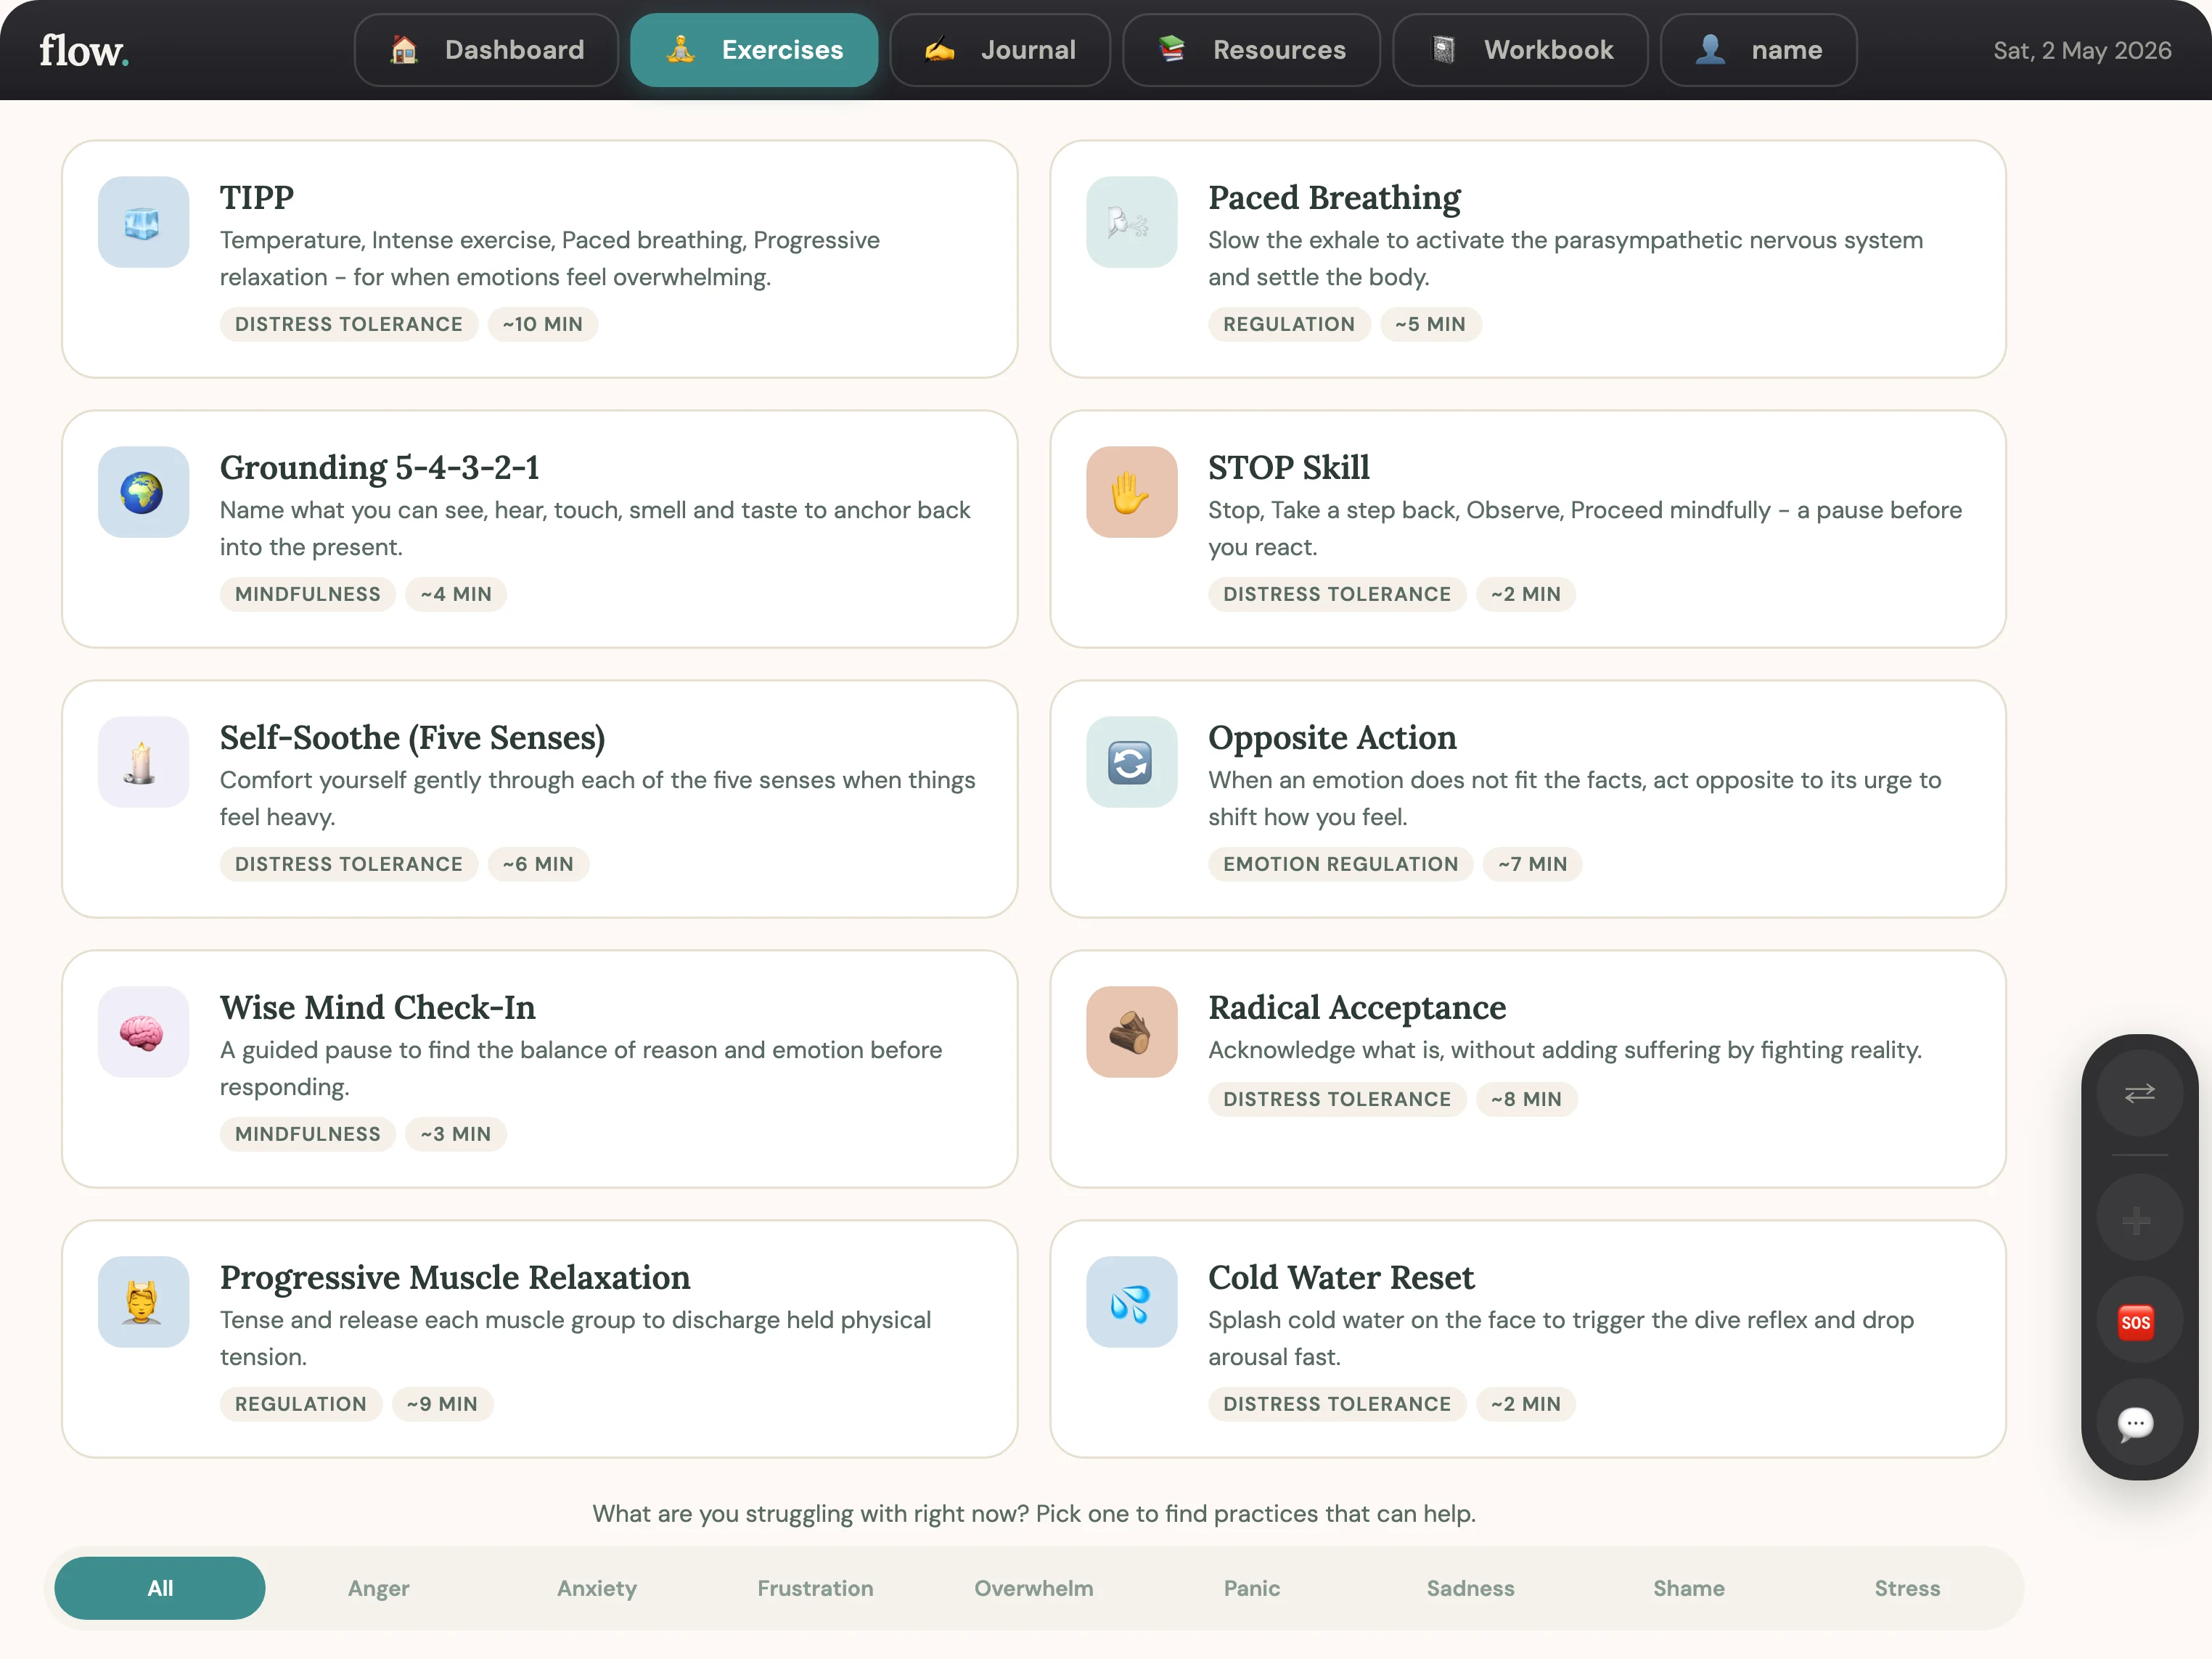Open the Paced Breathing exercise title
Screen dimensions: 2212x1659
tap(1334, 197)
